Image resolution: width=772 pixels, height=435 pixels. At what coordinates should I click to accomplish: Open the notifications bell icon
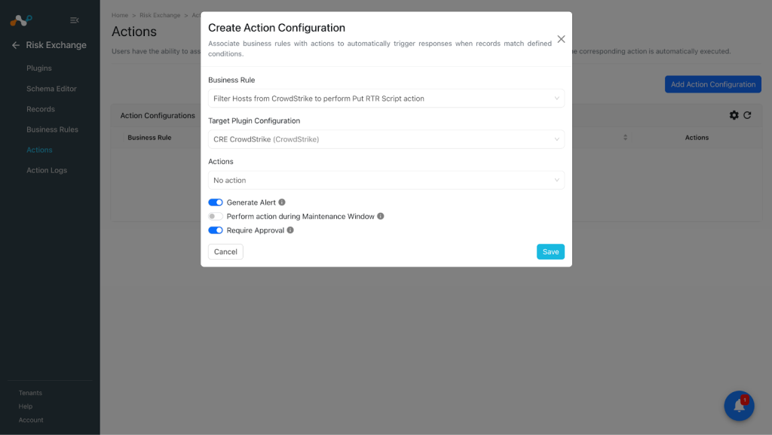point(739,406)
